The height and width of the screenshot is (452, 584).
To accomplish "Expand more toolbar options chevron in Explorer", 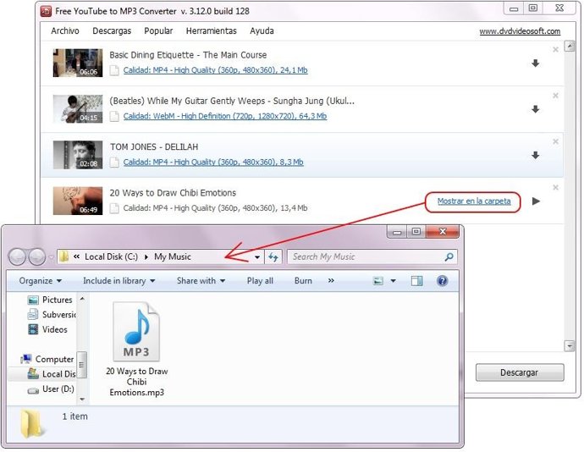I will [x=331, y=281].
